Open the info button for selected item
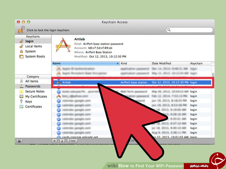226x169 pixels. [62, 141]
